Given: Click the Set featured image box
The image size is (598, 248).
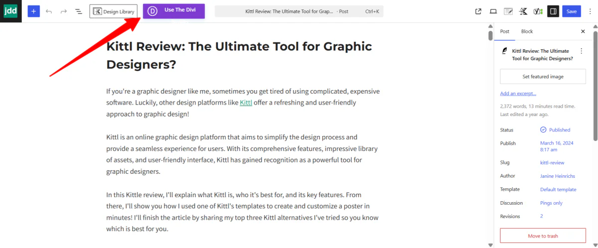Looking at the screenshot, I should [x=543, y=77].
